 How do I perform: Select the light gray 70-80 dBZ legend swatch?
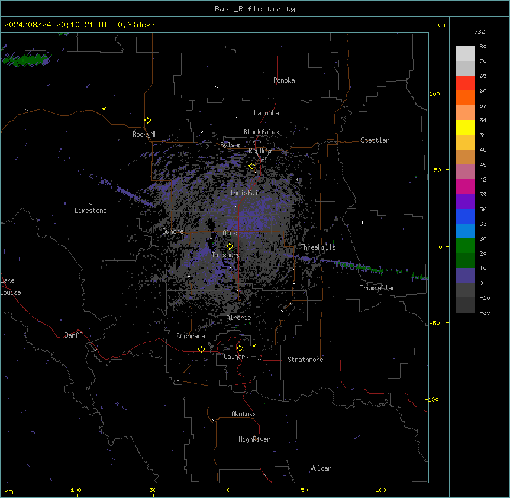coord(465,53)
